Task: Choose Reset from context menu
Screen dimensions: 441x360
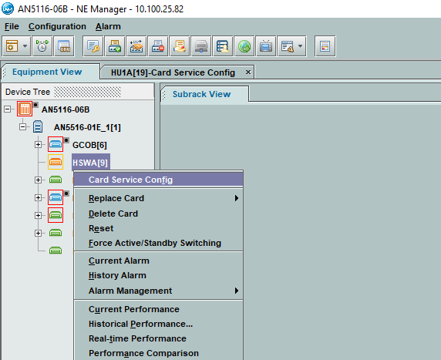Action: tap(159, 228)
